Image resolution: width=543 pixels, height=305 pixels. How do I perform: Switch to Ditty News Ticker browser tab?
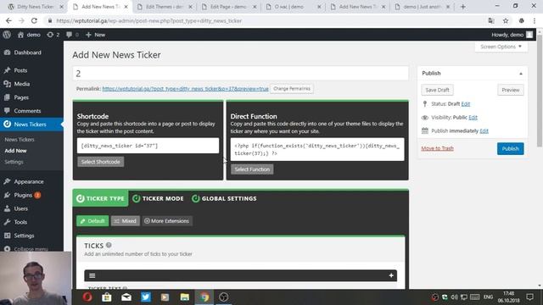(x=36, y=7)
